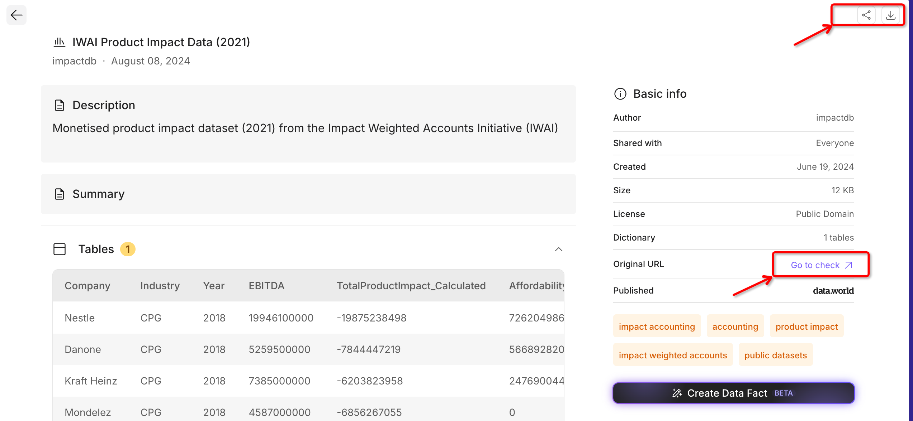Click the Tables panel icon
The height and width of the screenshot is (421, 913).
[60, 249]
